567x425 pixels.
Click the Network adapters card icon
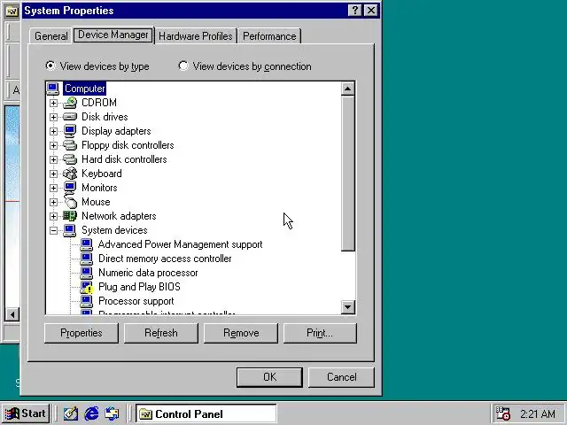coord(70,216)
